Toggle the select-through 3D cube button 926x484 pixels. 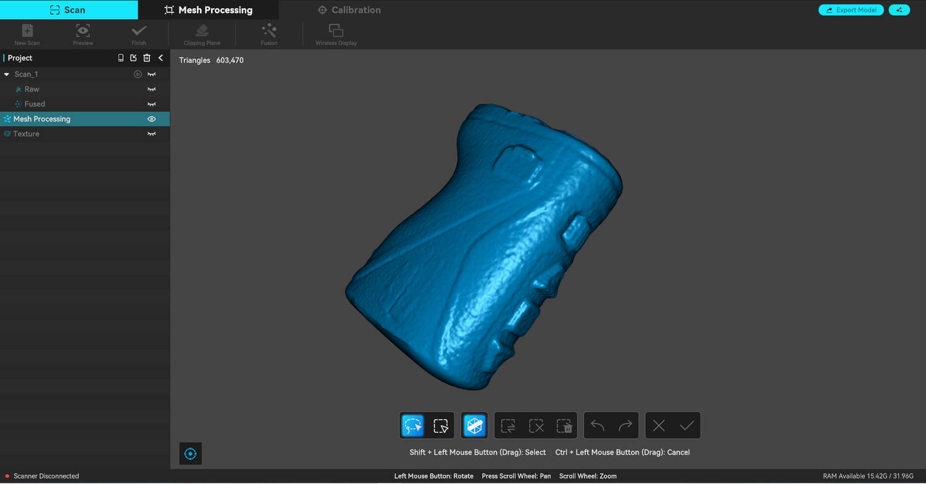pyautogui.click(x=474, y=425)
